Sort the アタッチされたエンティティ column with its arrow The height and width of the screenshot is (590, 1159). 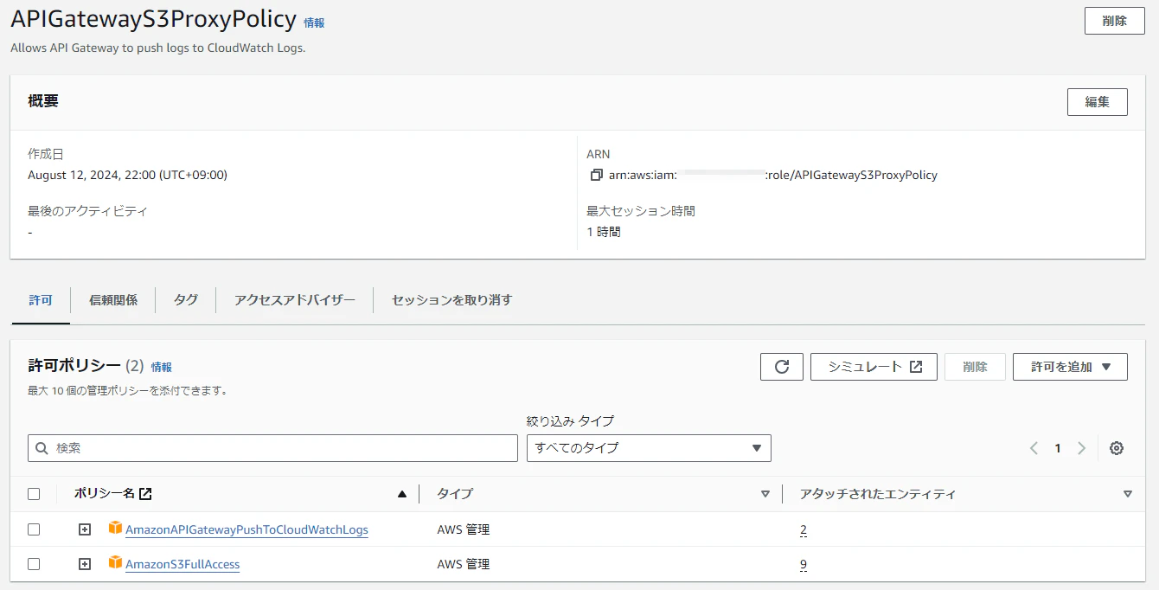click(x=1127, y=494)
